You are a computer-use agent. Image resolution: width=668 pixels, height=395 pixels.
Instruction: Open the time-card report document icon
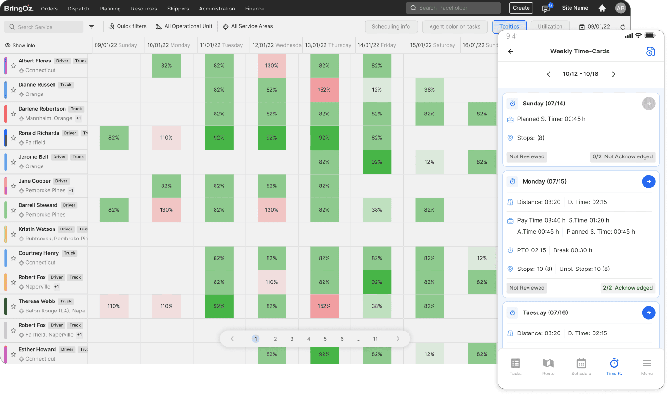650,52
